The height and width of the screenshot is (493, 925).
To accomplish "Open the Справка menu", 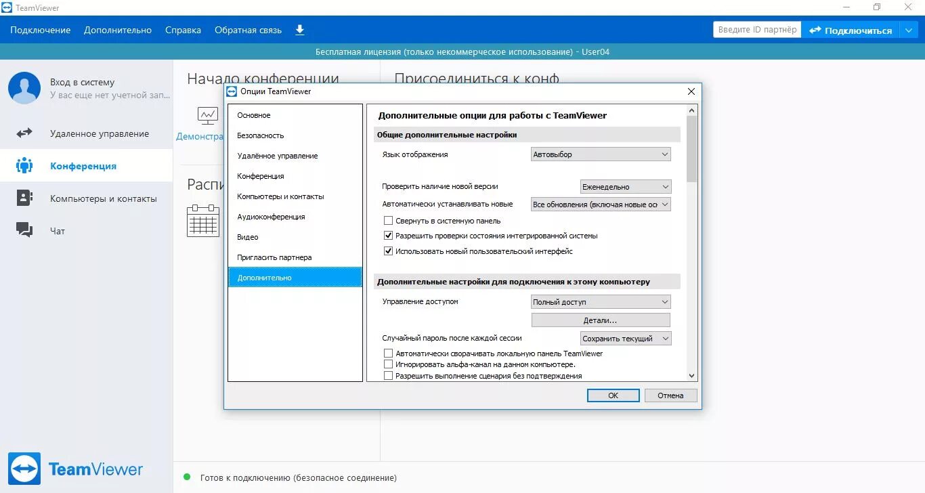I will coord(183,30).
